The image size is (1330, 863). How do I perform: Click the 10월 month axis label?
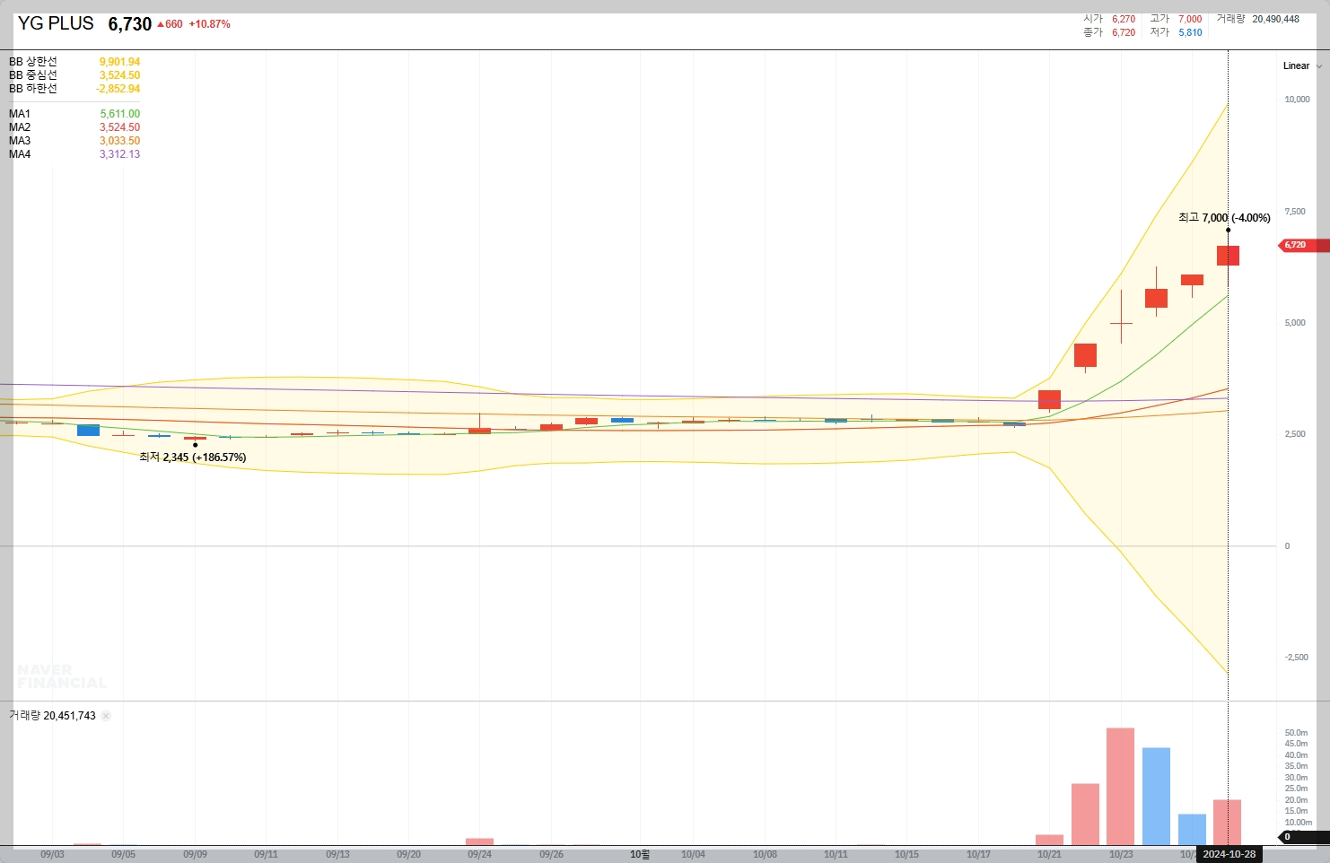[639, 855]
